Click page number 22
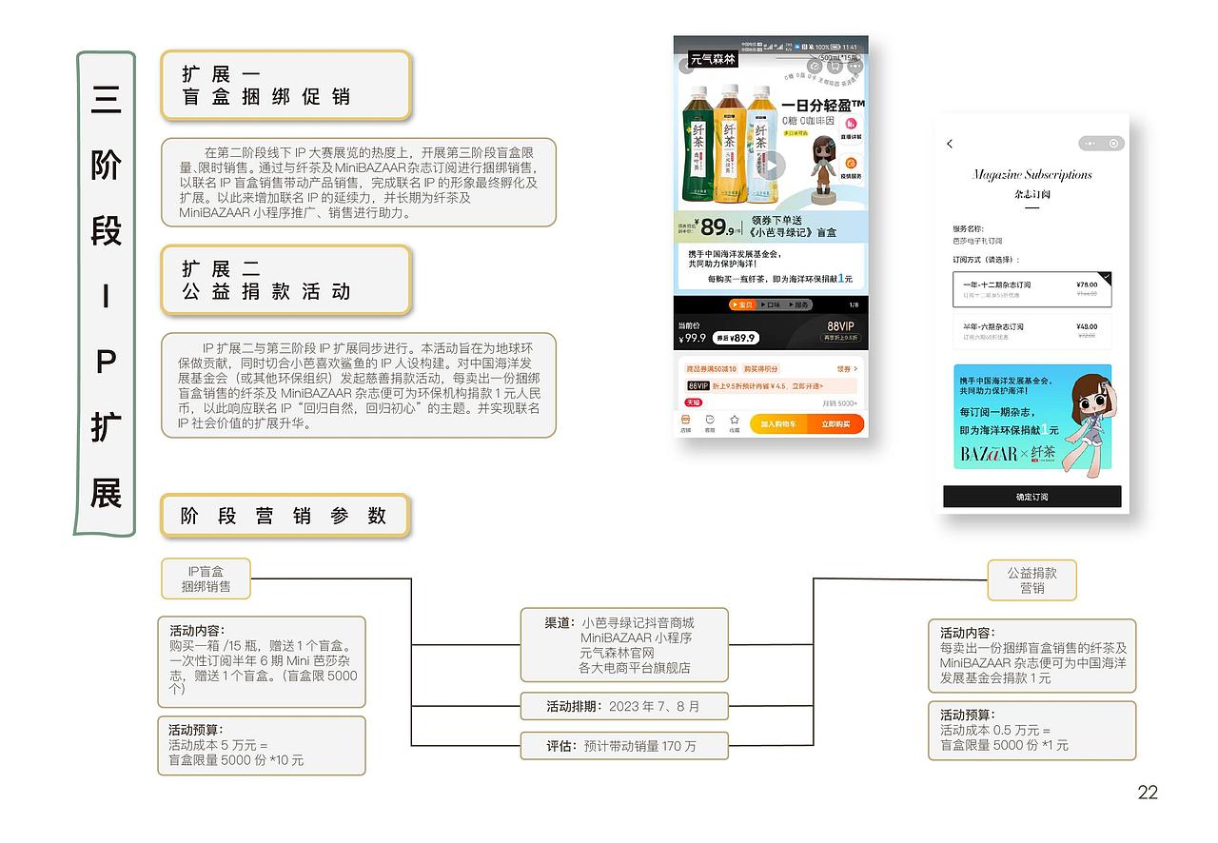 pos(1148,793)
